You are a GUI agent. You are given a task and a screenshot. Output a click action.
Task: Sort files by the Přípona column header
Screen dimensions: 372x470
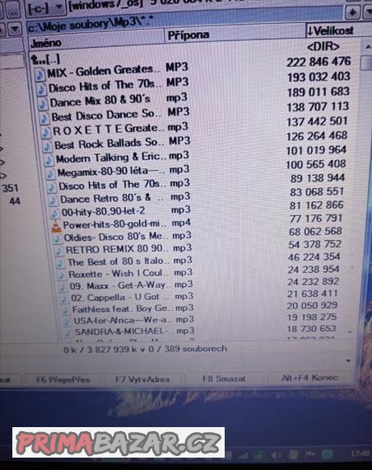(x=235, y=35)
